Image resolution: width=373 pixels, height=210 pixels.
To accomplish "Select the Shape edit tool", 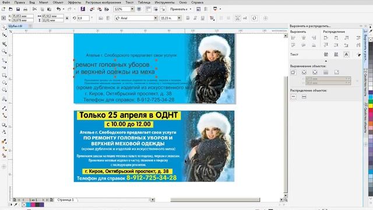I will 4,35.
